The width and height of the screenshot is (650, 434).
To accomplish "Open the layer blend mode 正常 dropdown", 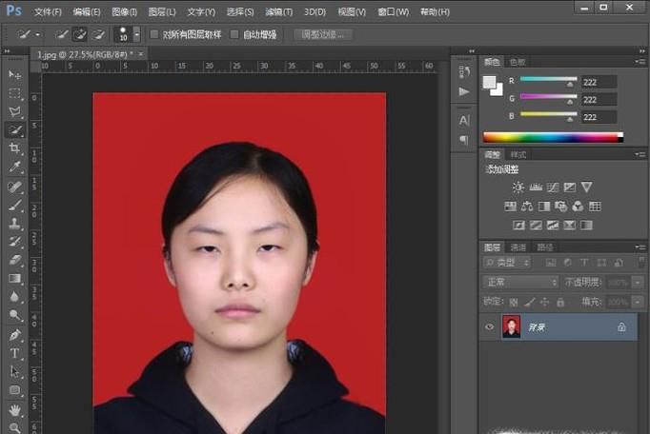I will point(520,283).
